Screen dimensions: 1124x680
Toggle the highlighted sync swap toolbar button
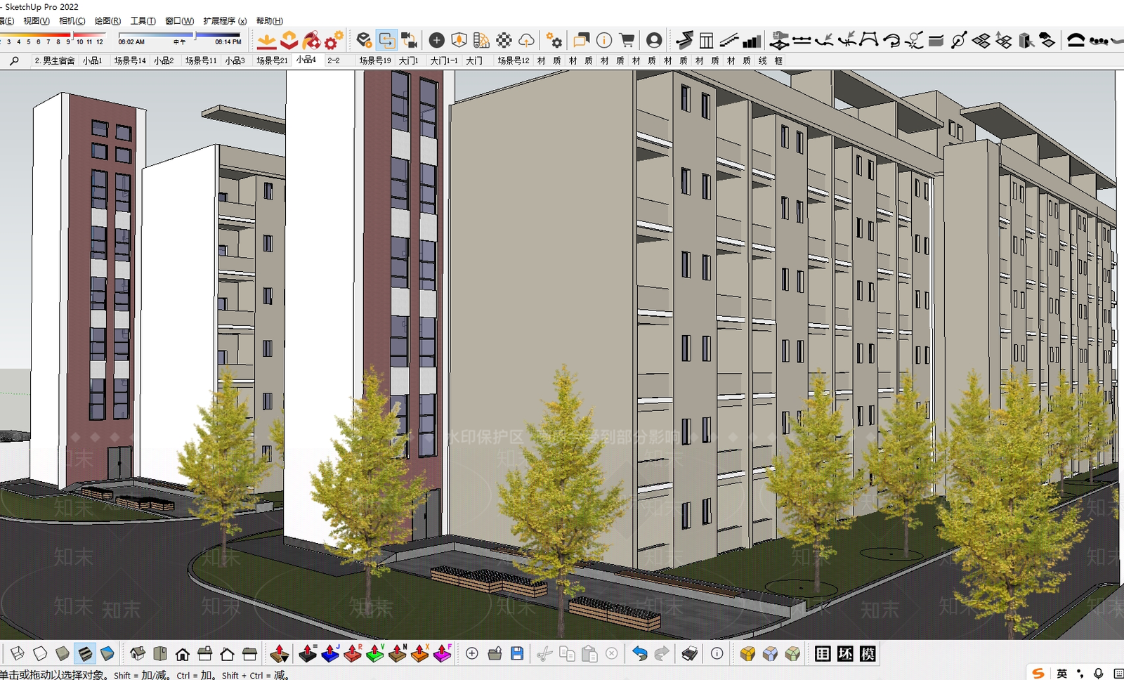coord(386,40)
